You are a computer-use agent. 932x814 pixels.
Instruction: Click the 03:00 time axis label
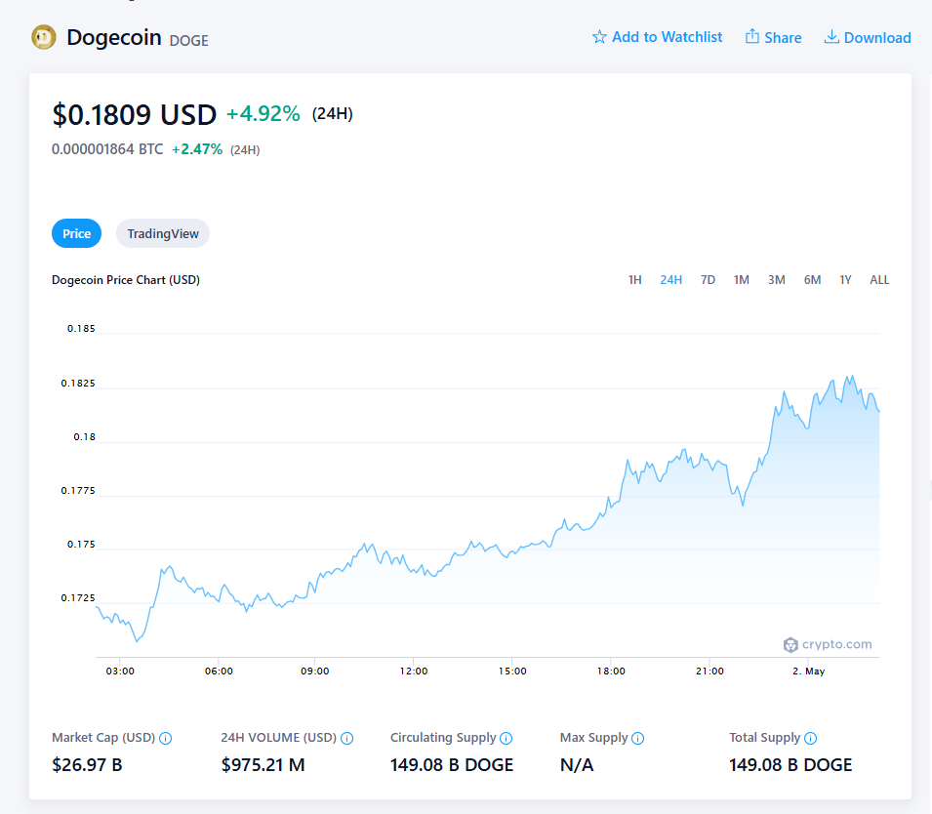(x=120, y=671)
